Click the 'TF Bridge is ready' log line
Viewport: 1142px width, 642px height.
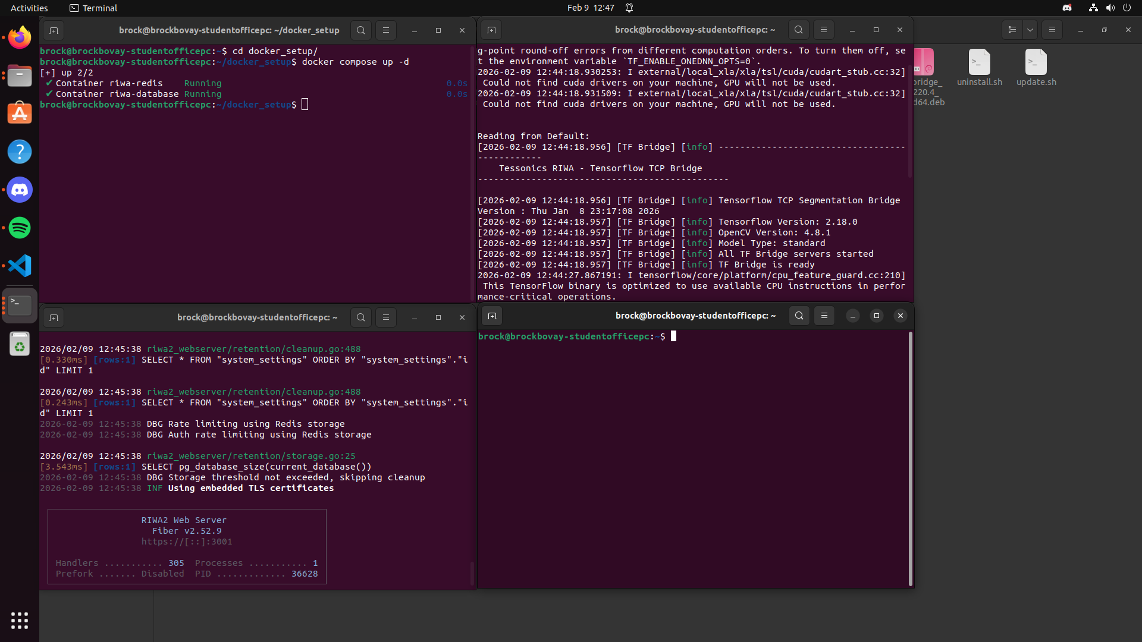point(766,265)
